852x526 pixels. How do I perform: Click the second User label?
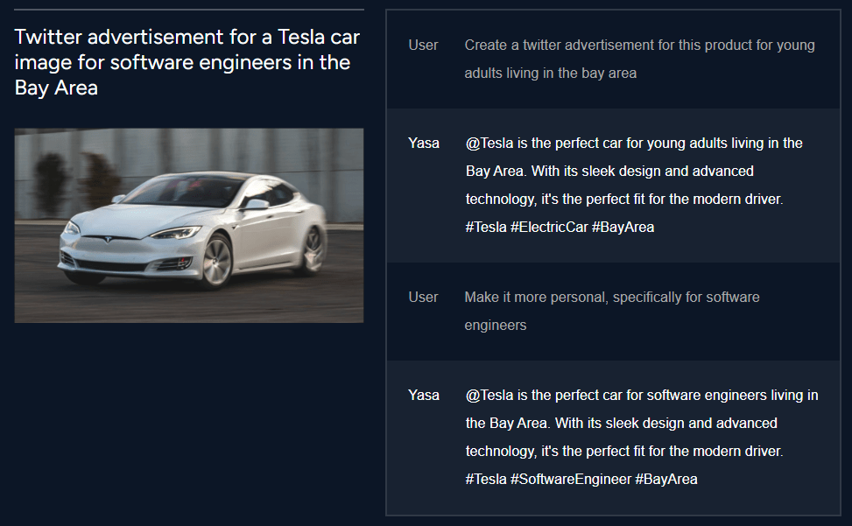pyautogui.click(x=423, y=298)
